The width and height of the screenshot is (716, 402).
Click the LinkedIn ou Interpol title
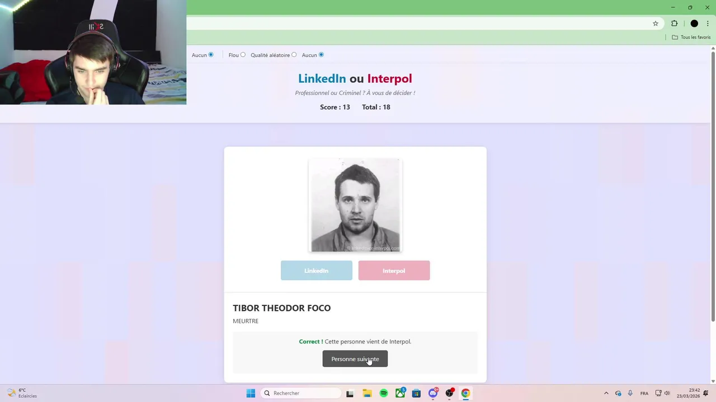pos(355,79)
